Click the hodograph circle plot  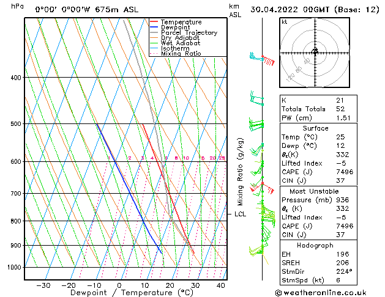(315, 53)
